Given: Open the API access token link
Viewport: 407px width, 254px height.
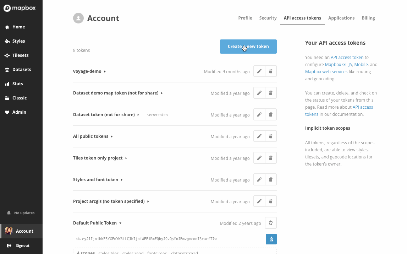Looking at the screenshot, I should coord(347,58).
